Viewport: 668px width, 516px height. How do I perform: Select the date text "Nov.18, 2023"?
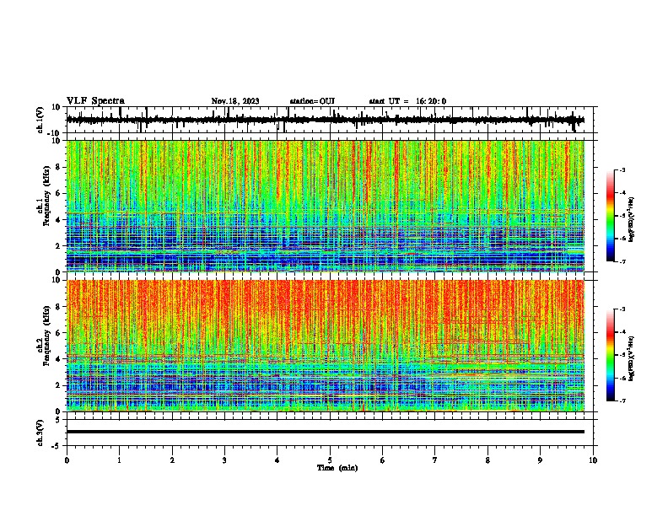(x=235, y=101)
